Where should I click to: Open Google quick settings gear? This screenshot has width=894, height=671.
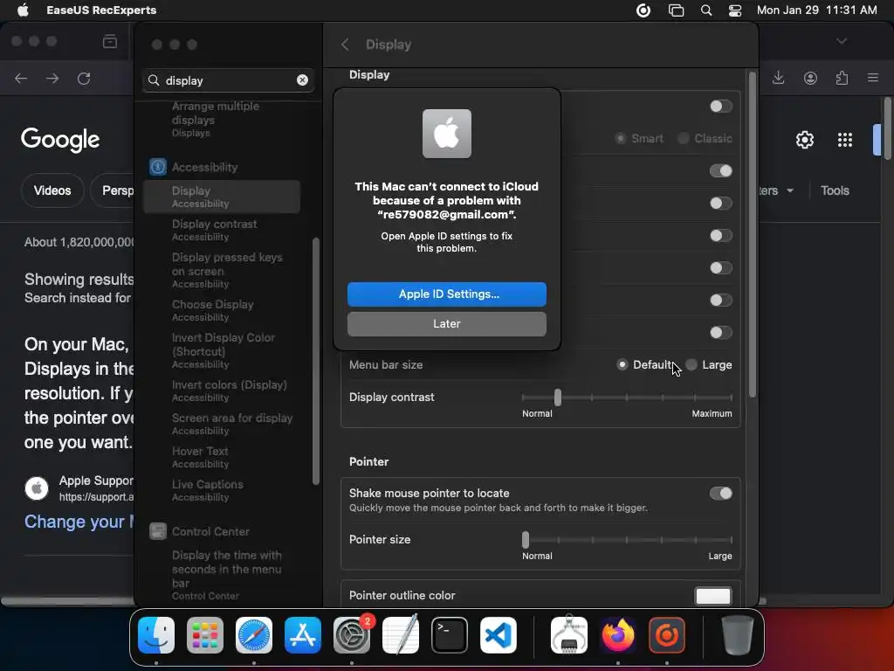(x=804, y=140)
